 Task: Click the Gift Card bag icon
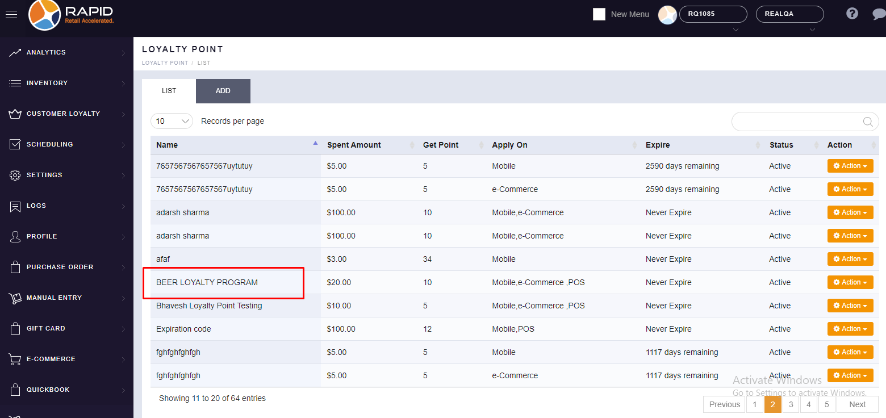click(x=15, y=328)
